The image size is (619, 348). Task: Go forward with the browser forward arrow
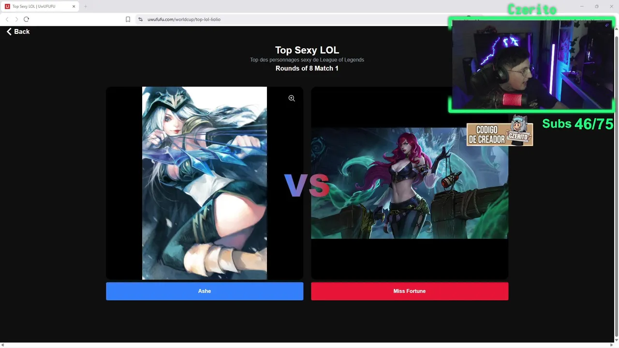click(x=16, y=19)
